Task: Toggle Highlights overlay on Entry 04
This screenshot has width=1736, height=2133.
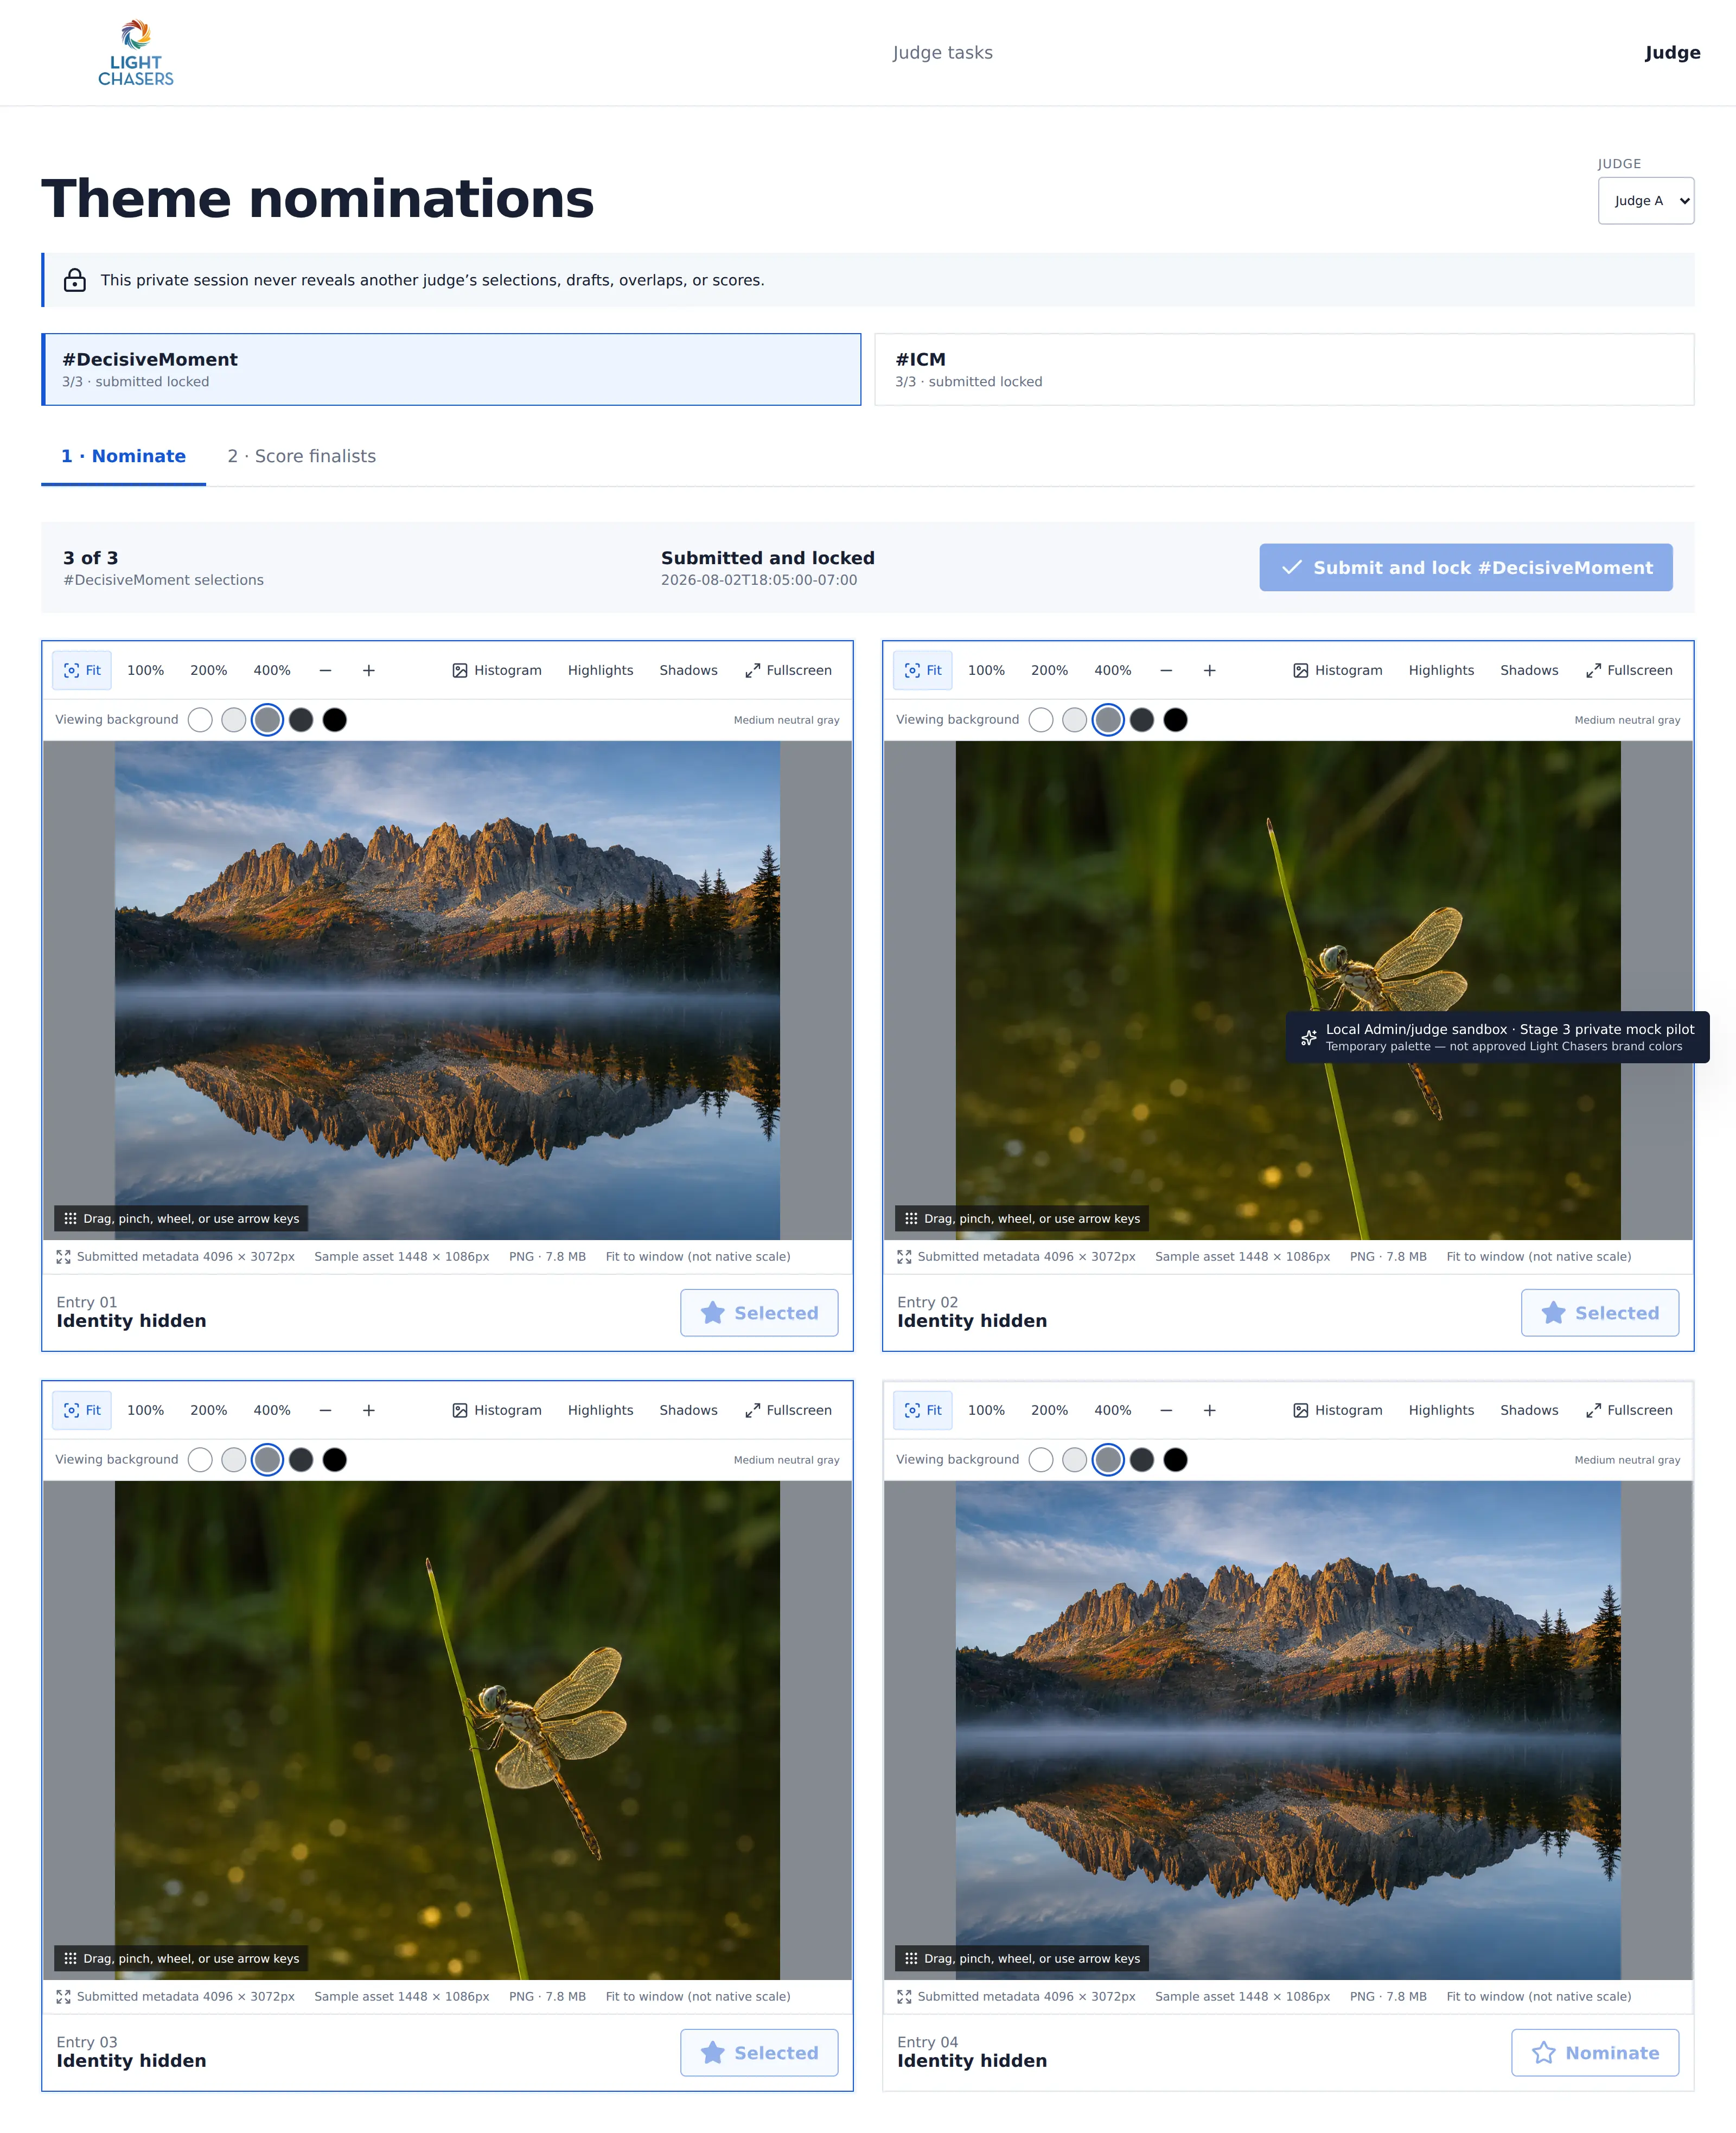Action: (1441, 1410)
